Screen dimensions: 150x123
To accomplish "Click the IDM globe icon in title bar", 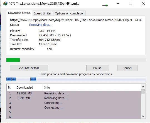I will (x=5, y=3).
